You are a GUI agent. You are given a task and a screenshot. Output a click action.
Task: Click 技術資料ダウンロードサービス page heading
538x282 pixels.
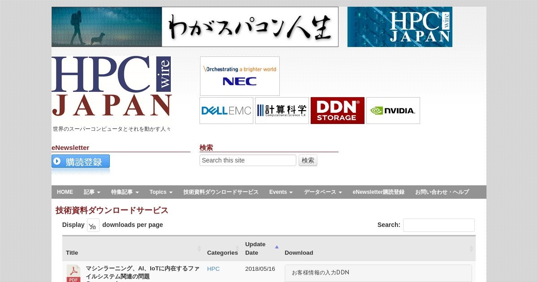tap(112, 210)
